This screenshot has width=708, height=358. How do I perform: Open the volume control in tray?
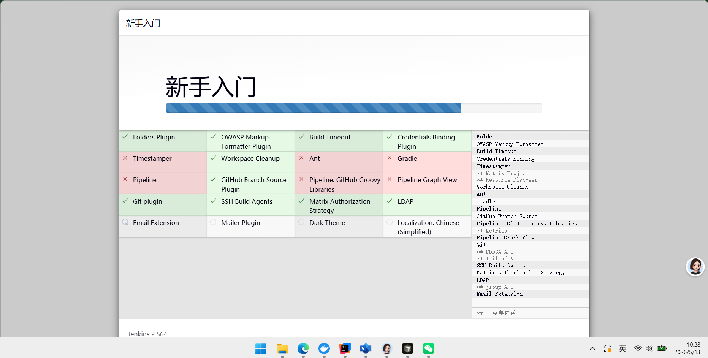pos(649,348)
